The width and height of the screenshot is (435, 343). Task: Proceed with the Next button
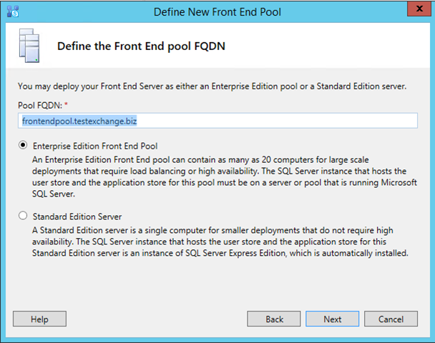[x=333, y=319]
